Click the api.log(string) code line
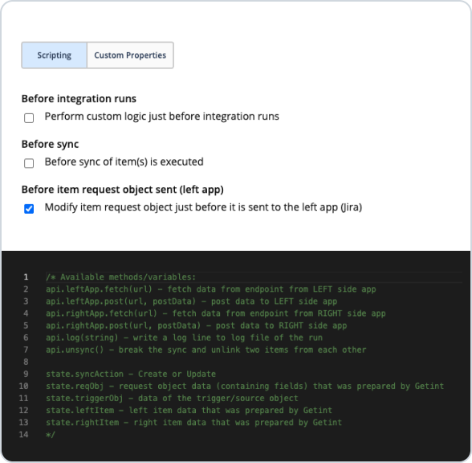This screenshot has height=463, width=472. [184, 338]
